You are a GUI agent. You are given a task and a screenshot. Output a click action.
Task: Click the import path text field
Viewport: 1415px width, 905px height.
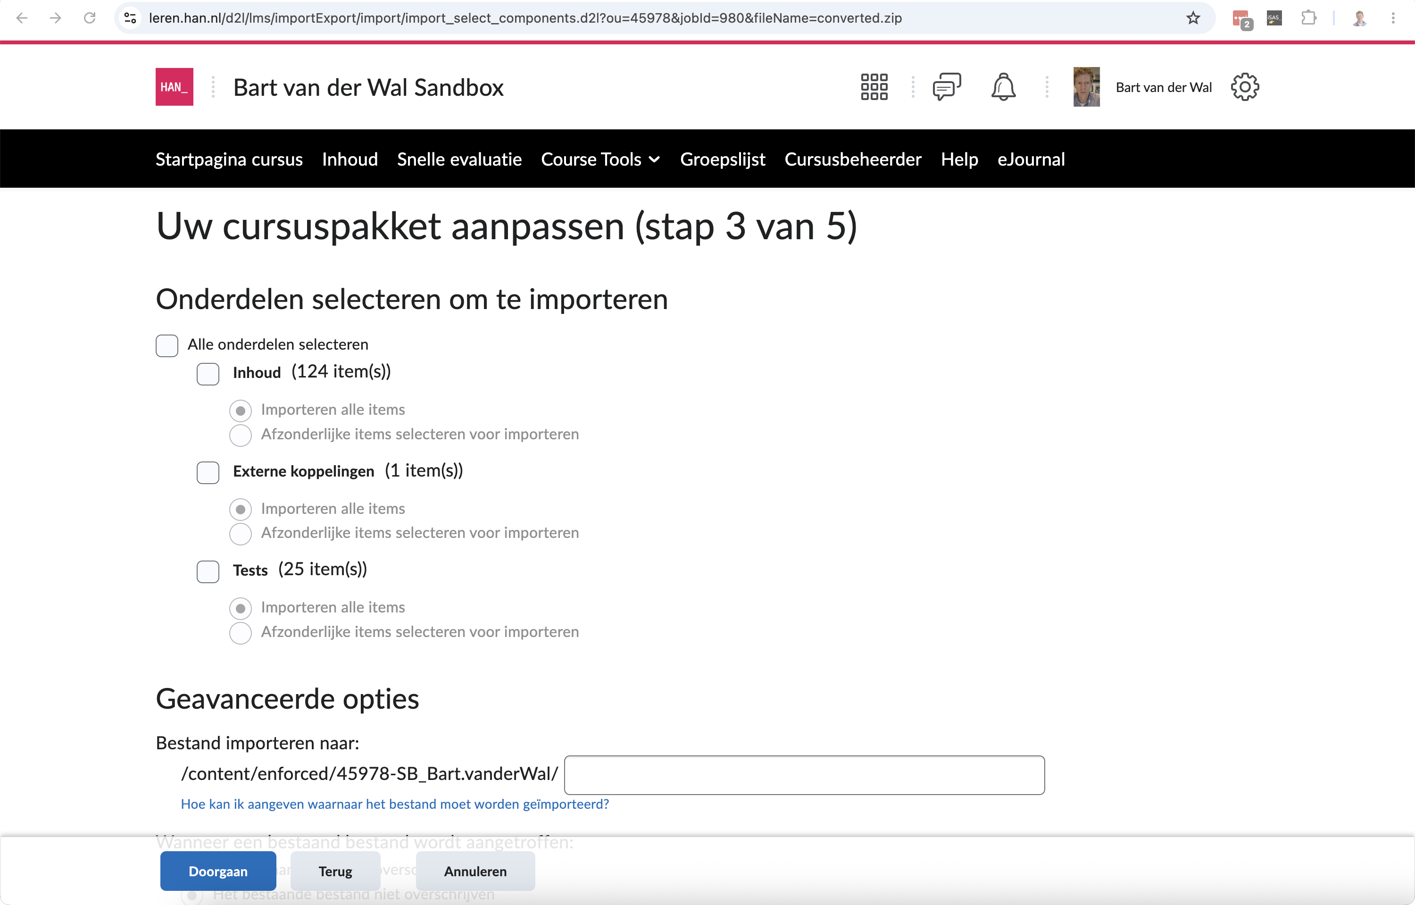click(x=804, y=775)
